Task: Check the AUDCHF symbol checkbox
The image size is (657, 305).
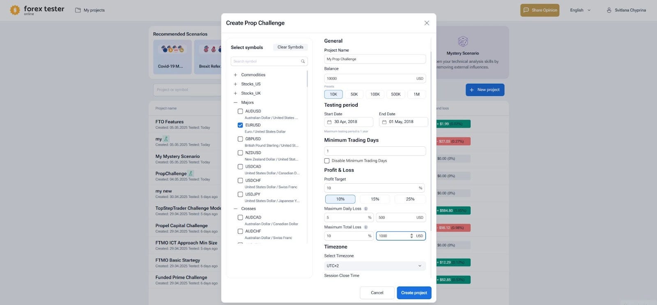Action: coord(240,232)
